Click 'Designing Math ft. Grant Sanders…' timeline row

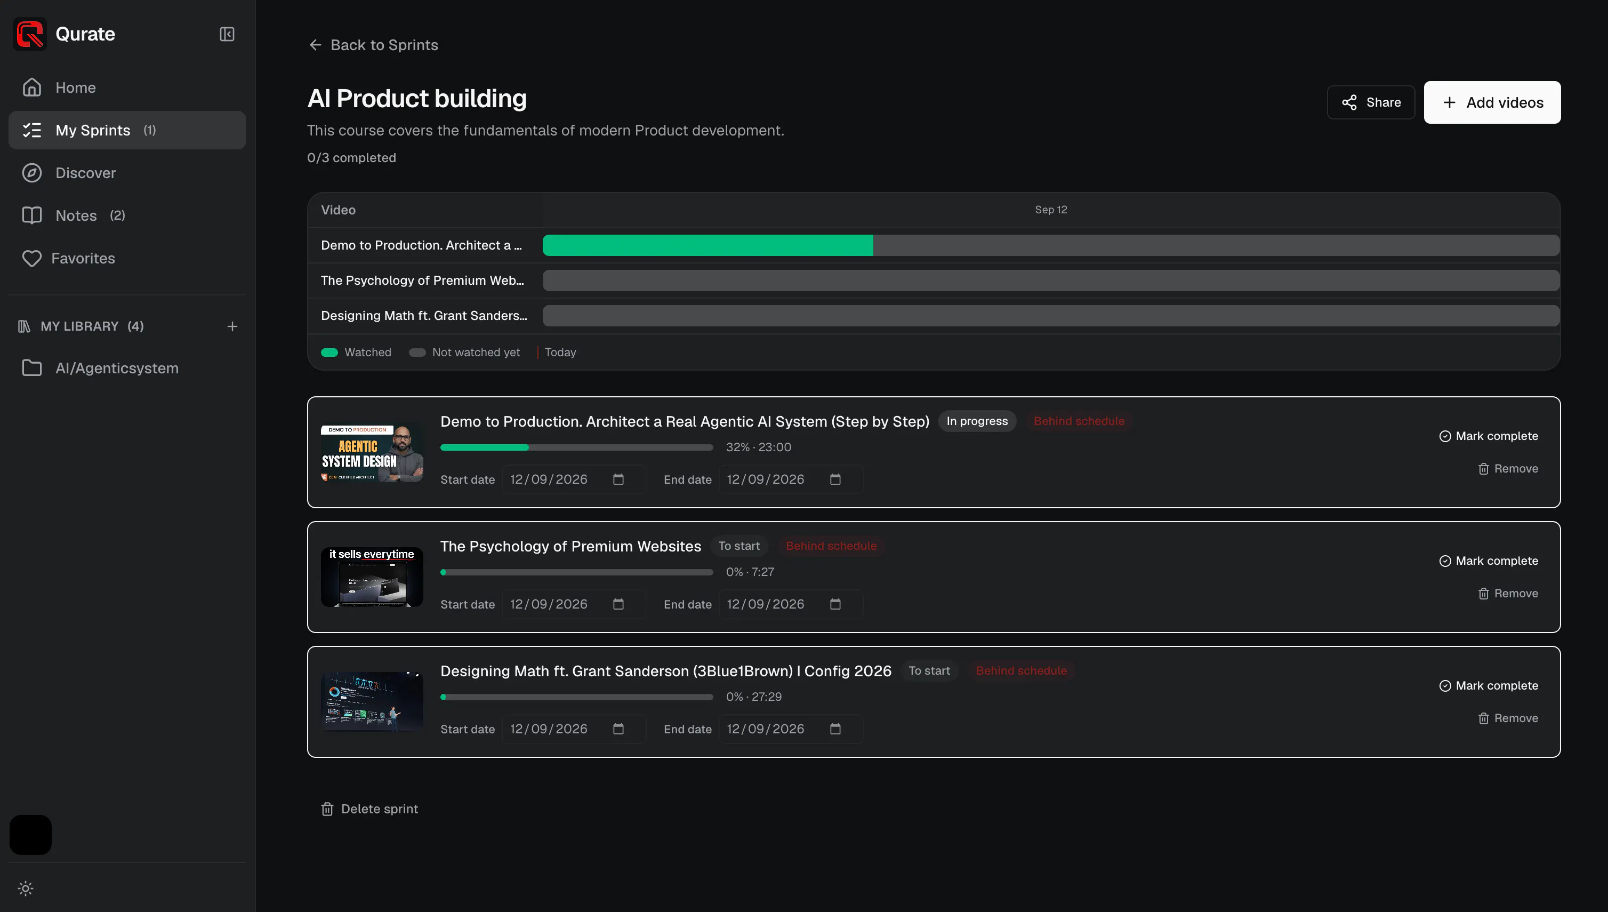424,316
